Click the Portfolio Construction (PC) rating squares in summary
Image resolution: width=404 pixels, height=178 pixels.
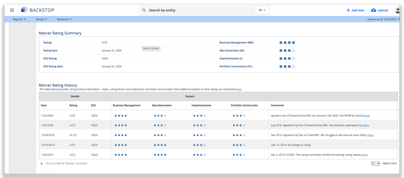tap(287, 66)
